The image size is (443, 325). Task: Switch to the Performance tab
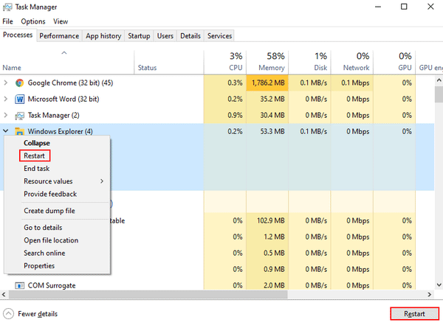point(59,36)
